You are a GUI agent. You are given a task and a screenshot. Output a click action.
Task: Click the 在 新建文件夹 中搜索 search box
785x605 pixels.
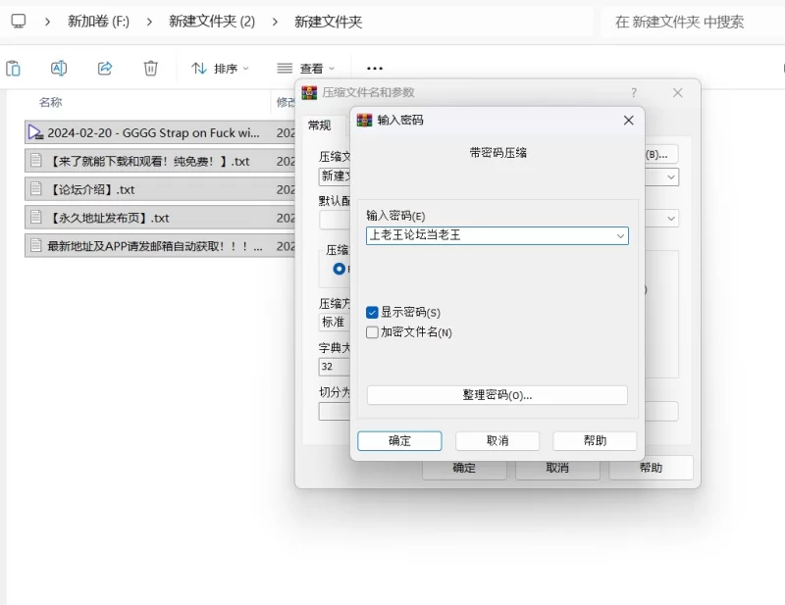pyautogui.click(x=693, y=22)
